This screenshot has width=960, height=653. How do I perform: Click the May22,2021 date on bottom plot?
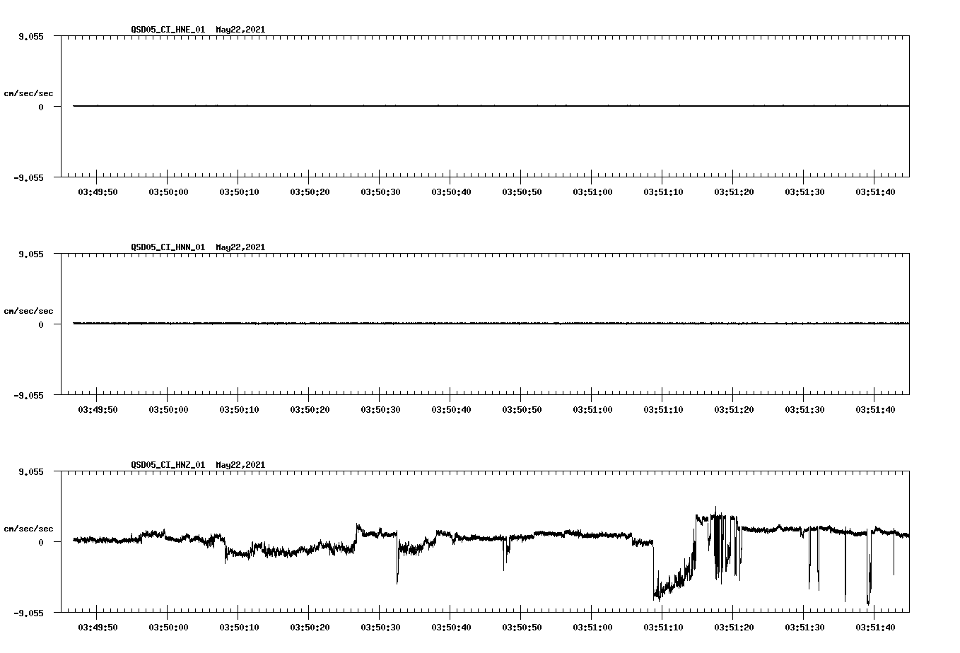click(x=240, y=465)
